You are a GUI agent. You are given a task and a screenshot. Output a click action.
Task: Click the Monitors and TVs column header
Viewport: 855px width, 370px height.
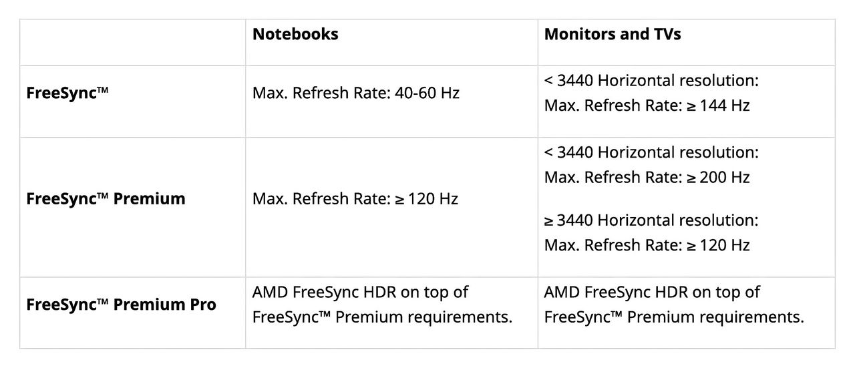point(613,35)
